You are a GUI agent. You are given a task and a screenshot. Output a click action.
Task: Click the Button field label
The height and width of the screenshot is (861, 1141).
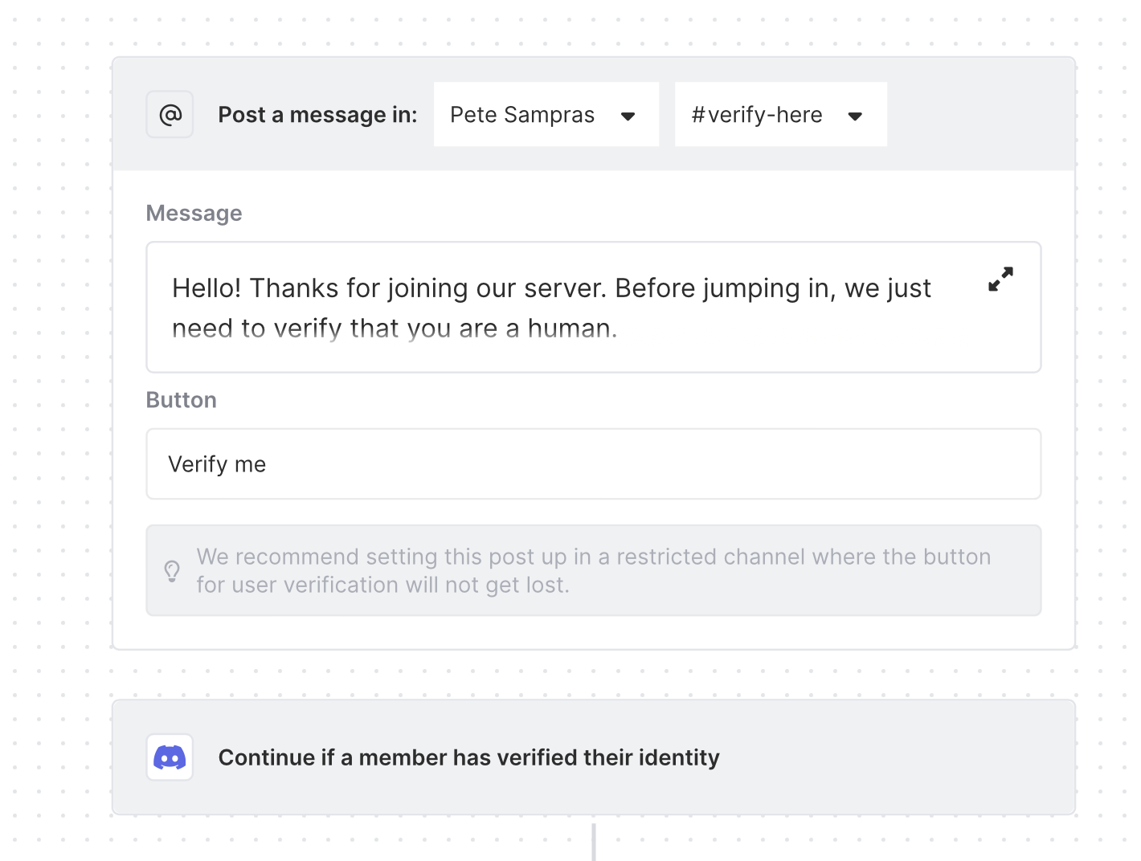pyautogui.click(x=181, y=400)
